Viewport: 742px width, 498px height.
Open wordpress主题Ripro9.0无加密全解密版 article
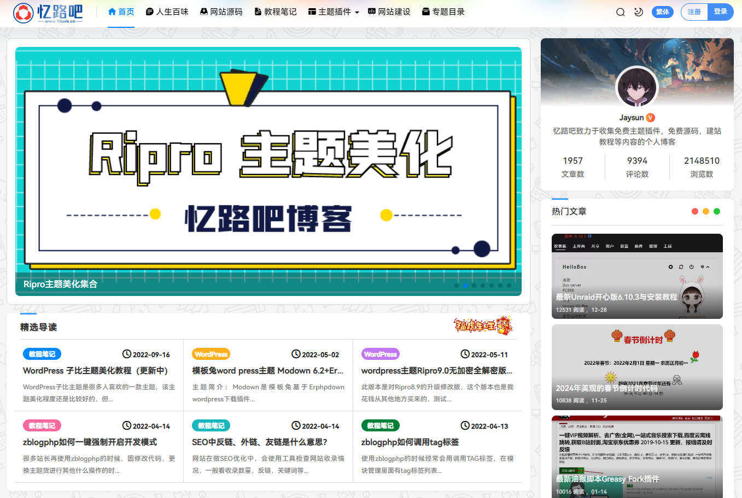click(437, 370)
